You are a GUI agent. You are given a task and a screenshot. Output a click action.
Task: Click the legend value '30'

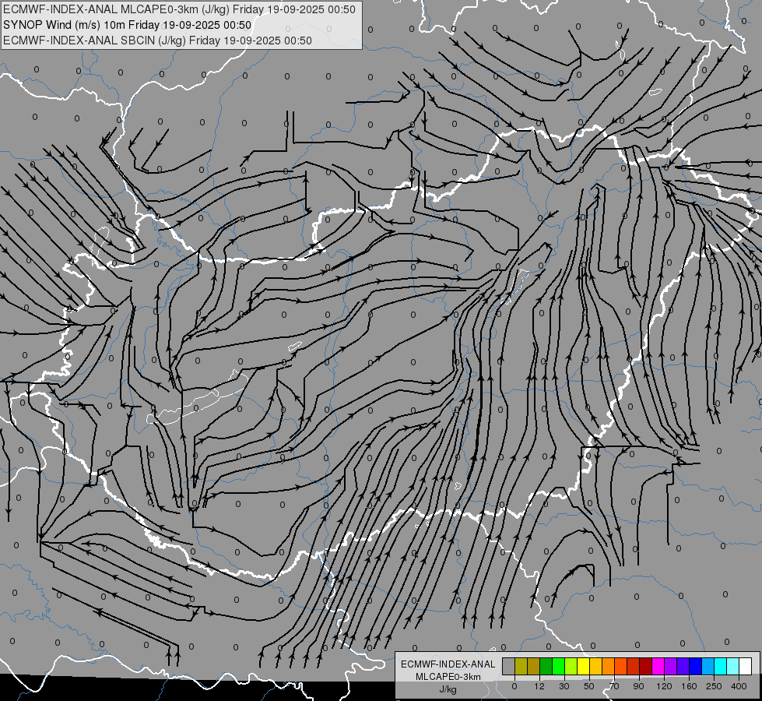click(564, 686)
